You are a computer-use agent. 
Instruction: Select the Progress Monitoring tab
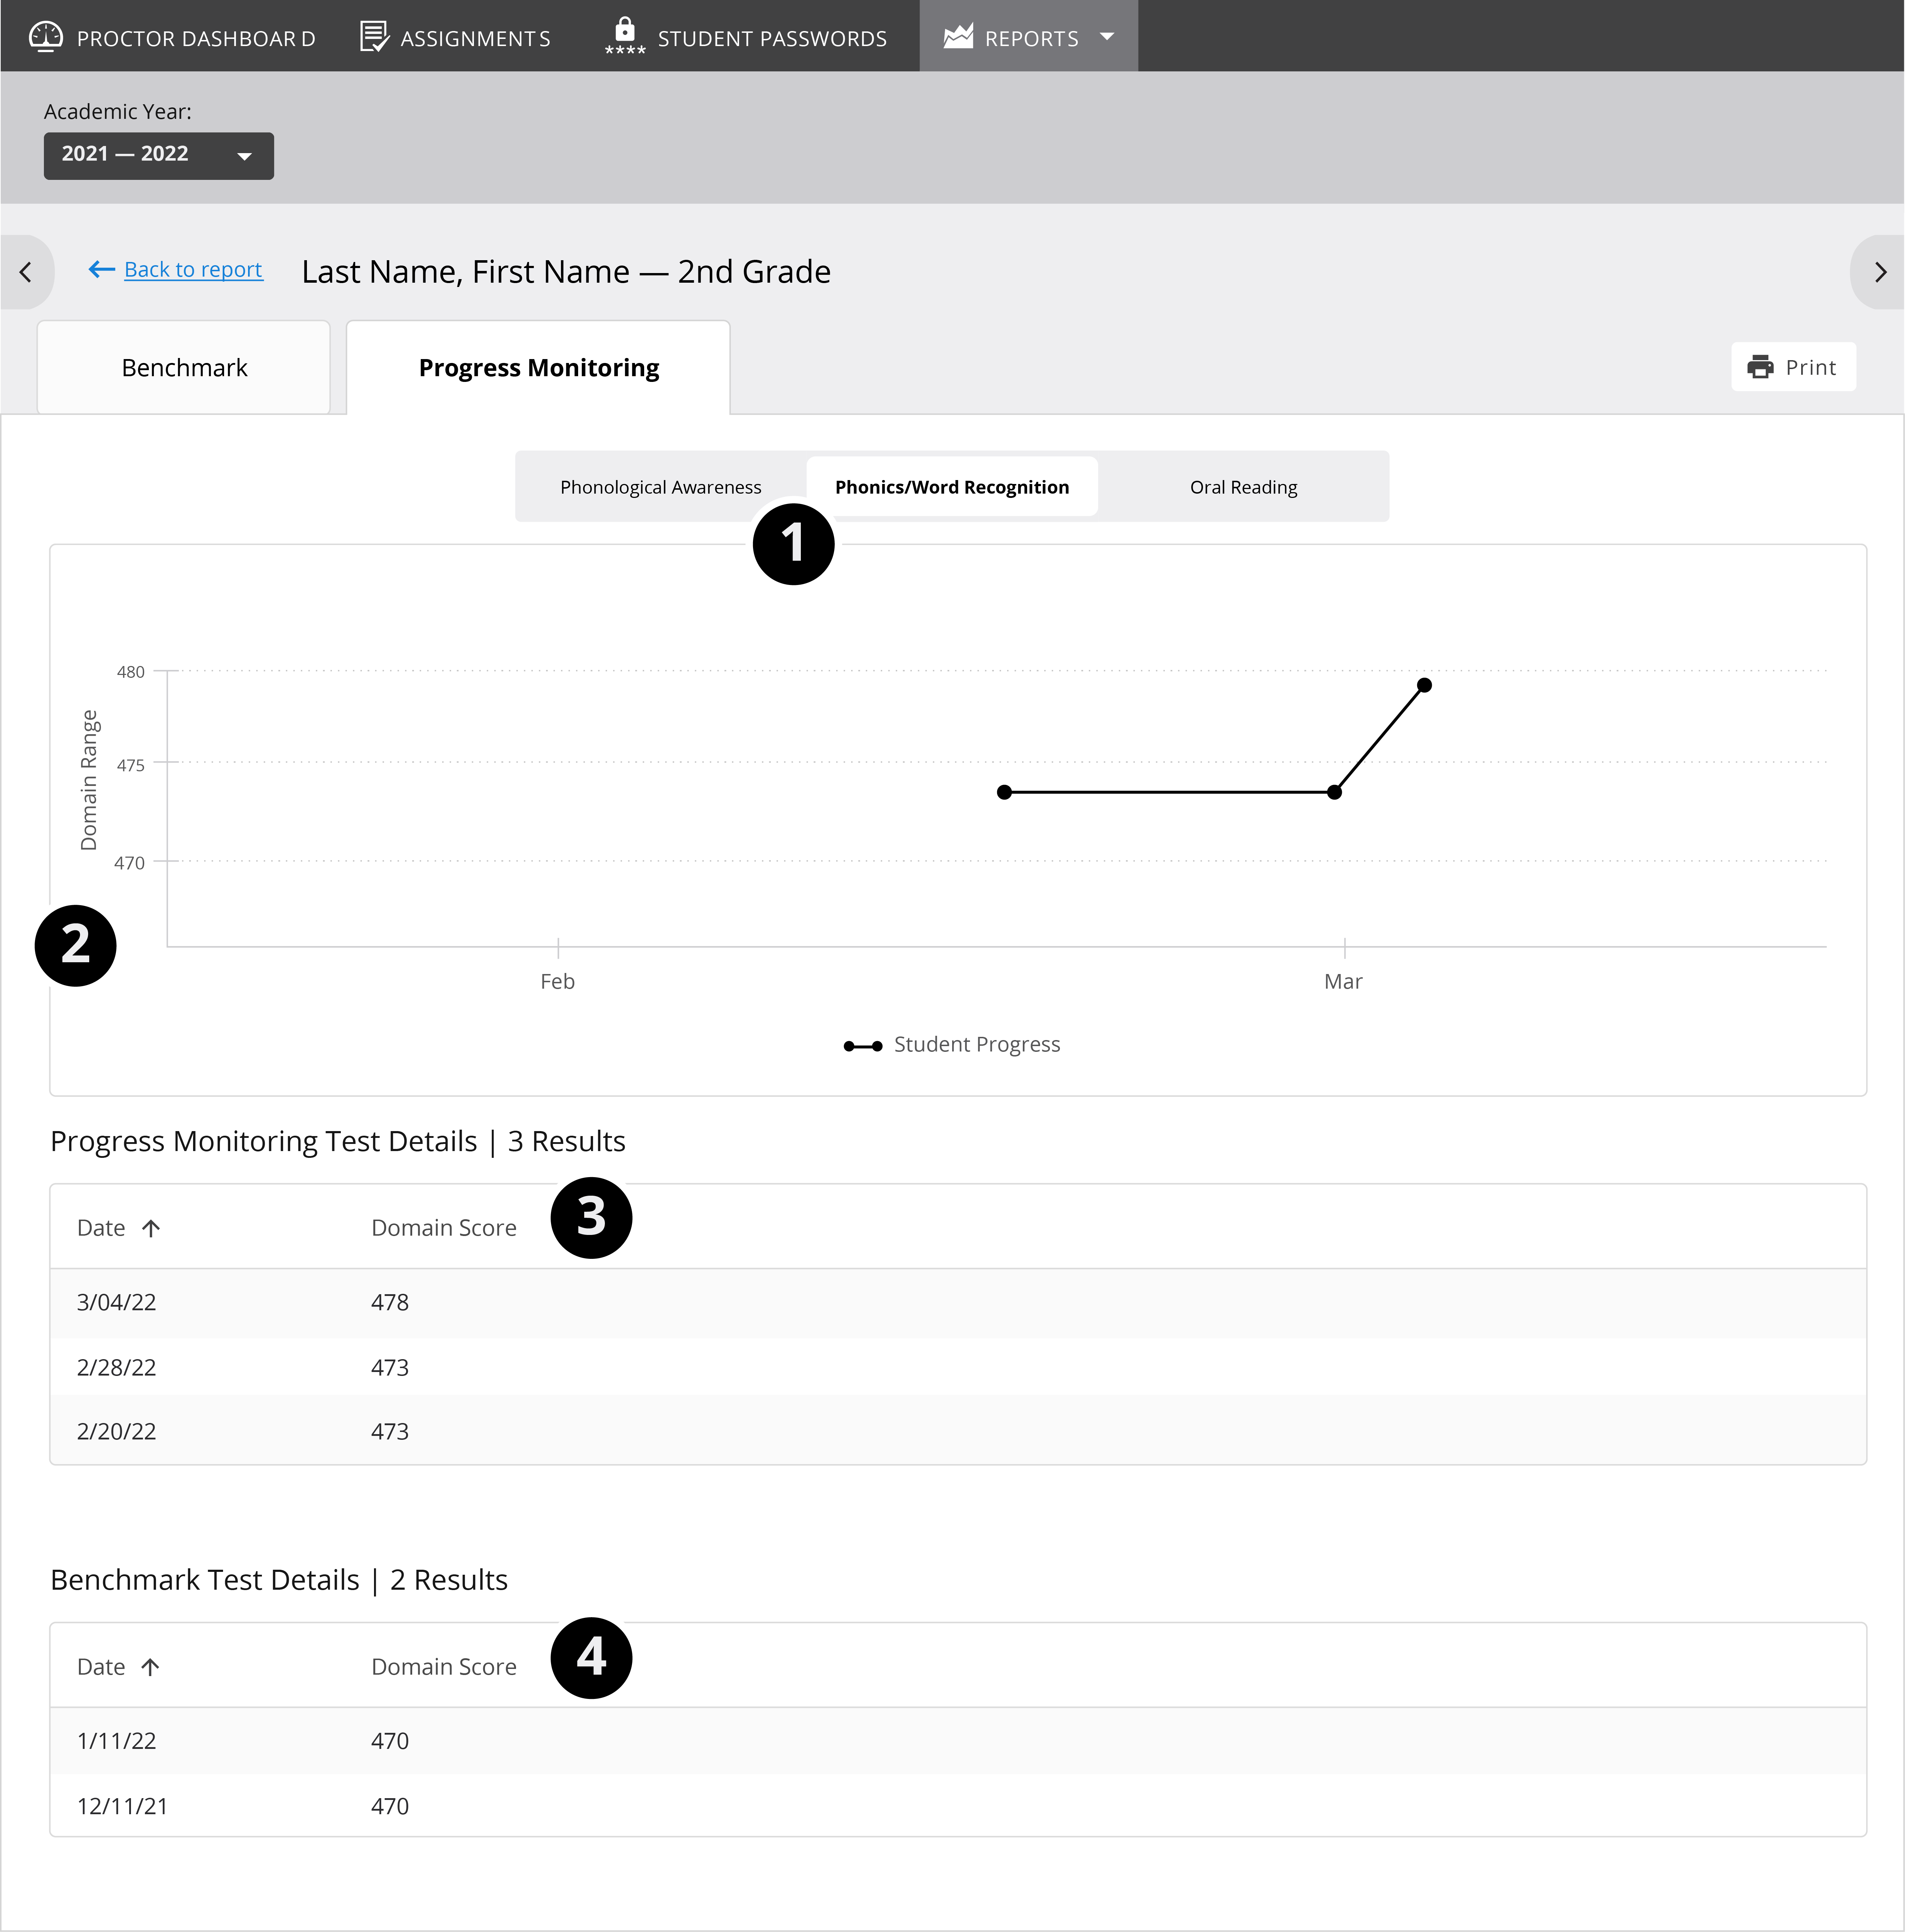pos(538,367)
